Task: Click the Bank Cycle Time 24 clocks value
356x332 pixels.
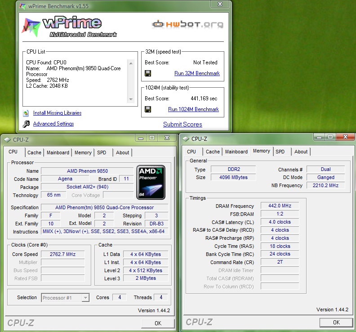Action: point(280,254)
